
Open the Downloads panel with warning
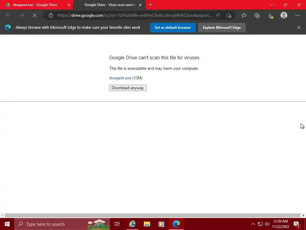tap(271, 16)
